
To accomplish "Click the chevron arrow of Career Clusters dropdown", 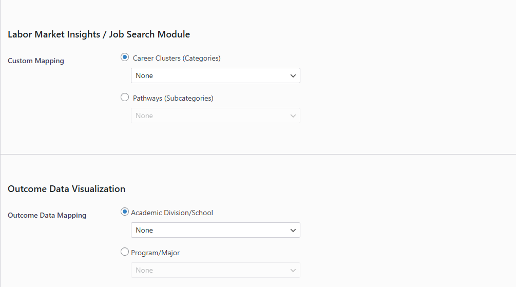I will [293, 76].
